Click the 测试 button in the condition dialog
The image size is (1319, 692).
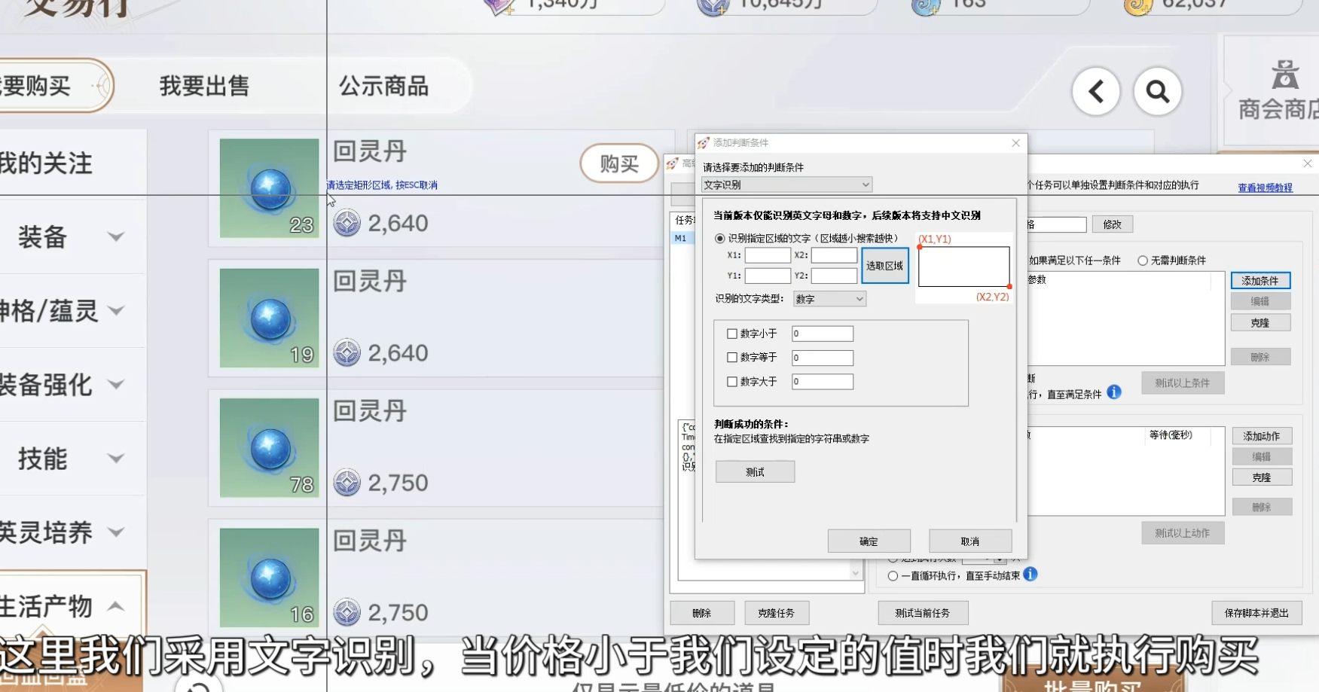tap(755, 471)
